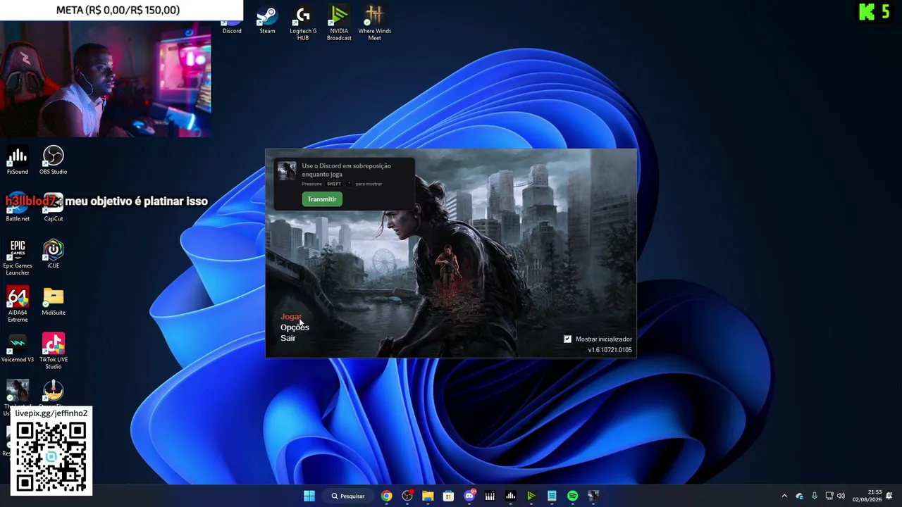Open NVIDIA Broadcast from the taskbar
902x507 pixels.
click(531, 496)
